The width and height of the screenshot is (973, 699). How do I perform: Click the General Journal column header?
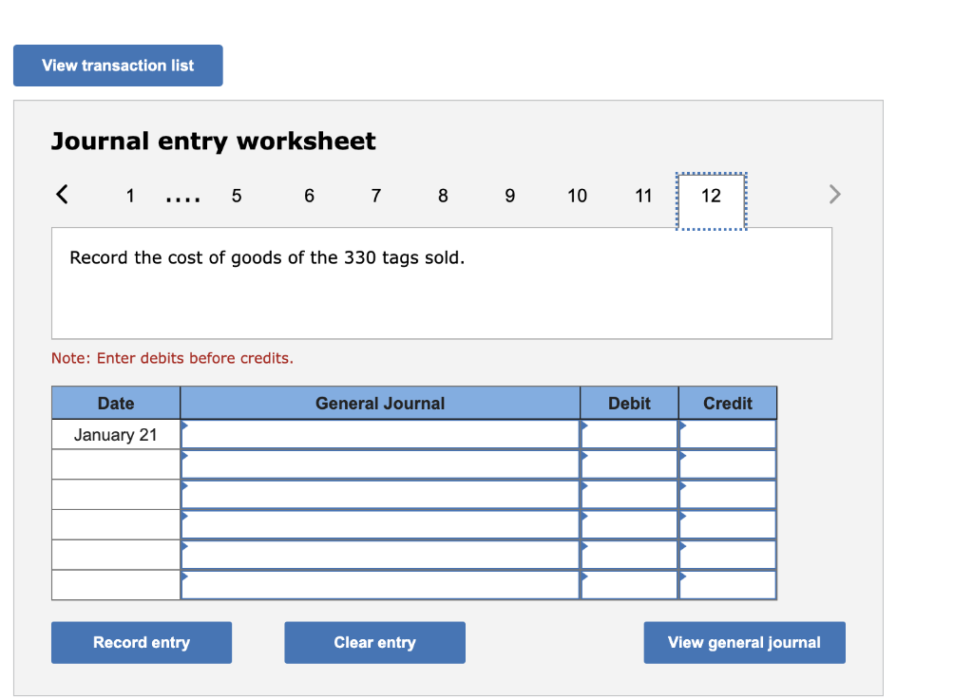click(380, 403)
